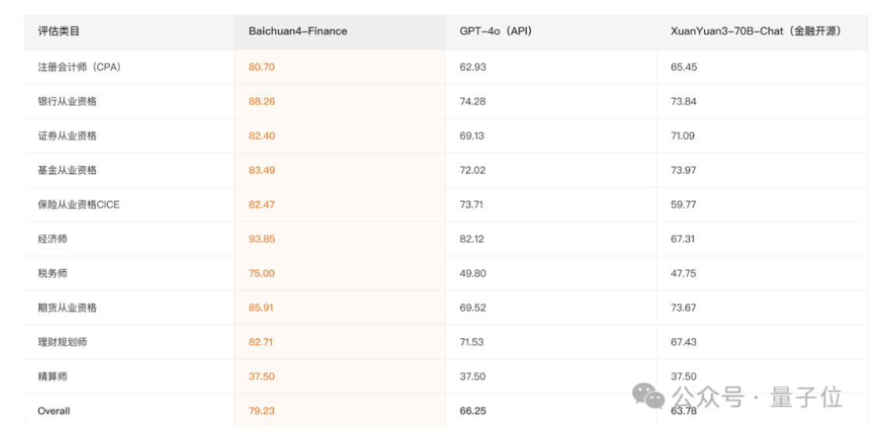Click the Baichuan4-Finance column header

pos(297,31)
